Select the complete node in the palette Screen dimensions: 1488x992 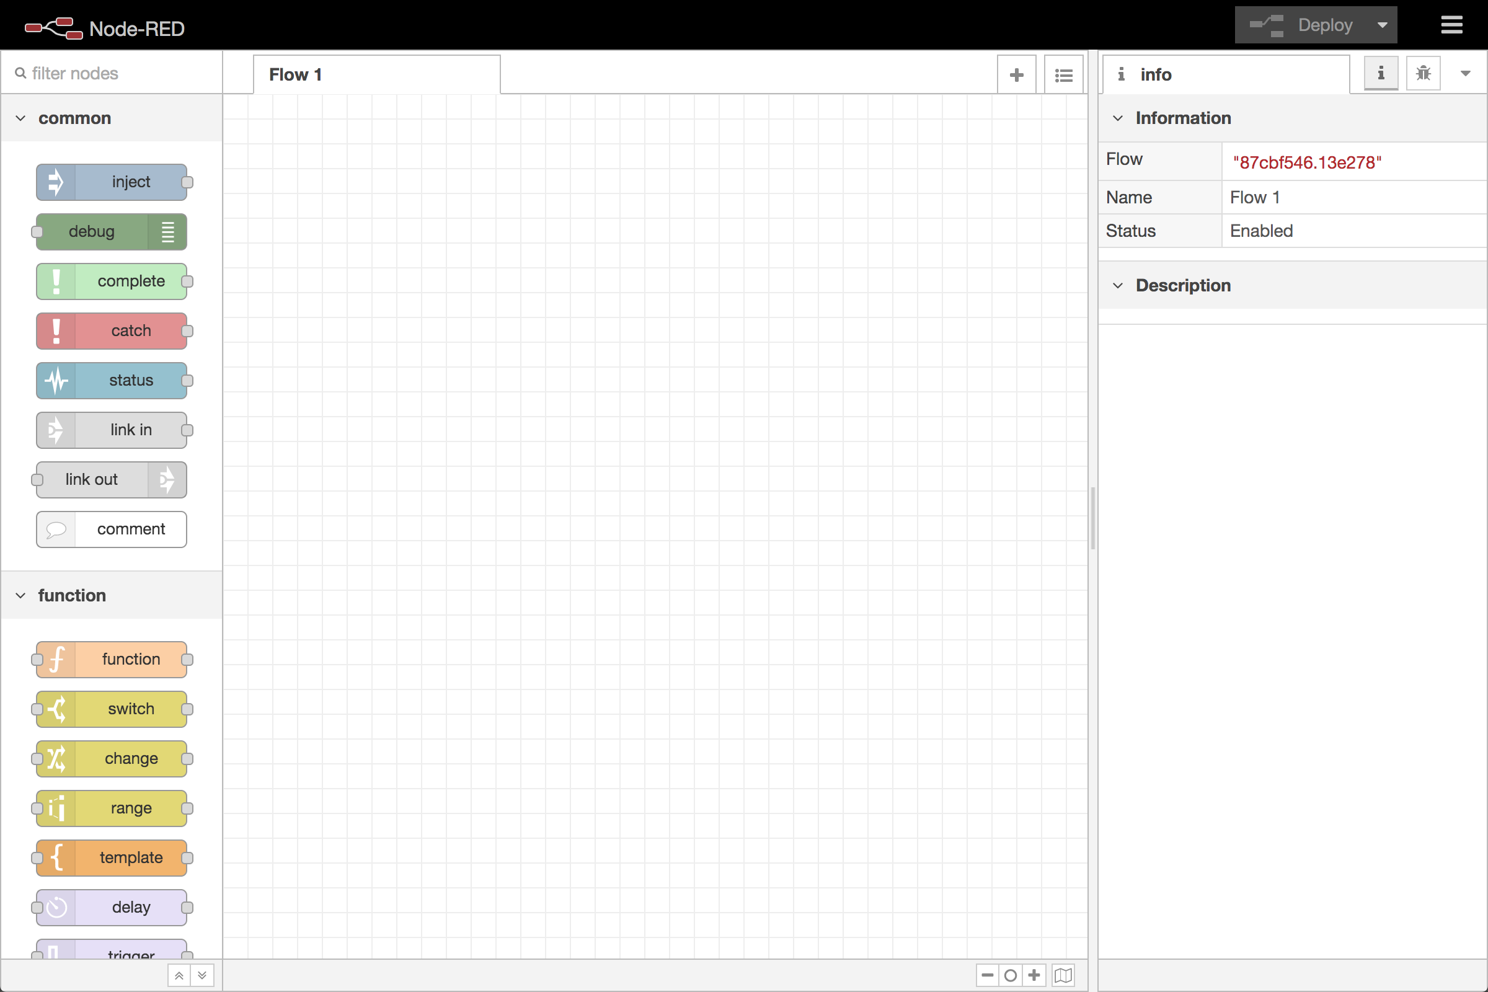[x=112, y=281]
